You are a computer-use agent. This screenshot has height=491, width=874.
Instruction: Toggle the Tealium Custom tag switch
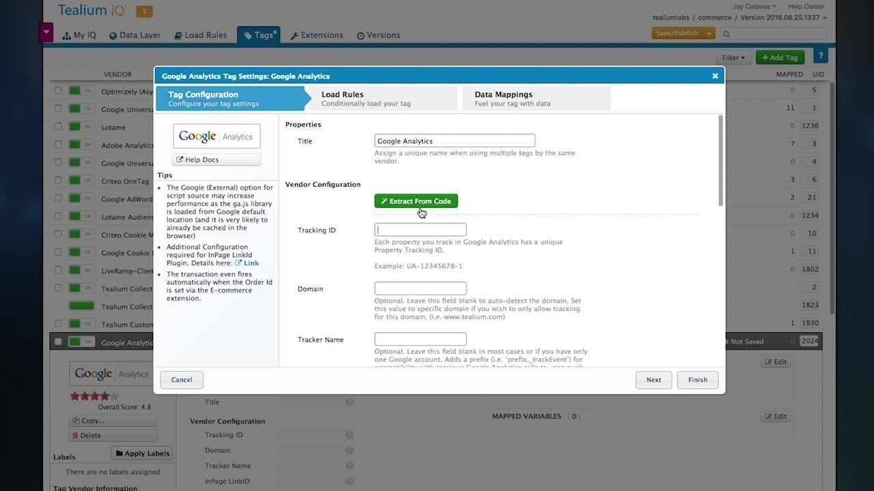(x=81, y=324)
